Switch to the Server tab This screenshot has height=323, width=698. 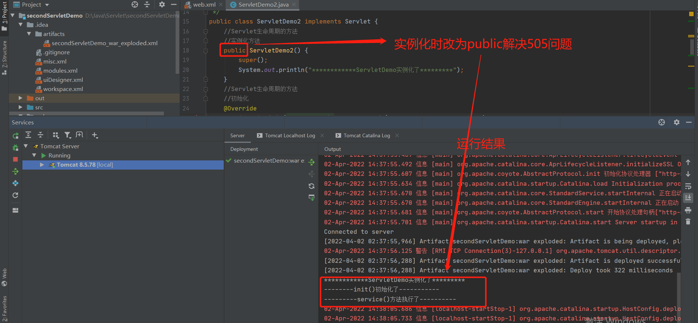pyautogui.click(x=237, y=135)
